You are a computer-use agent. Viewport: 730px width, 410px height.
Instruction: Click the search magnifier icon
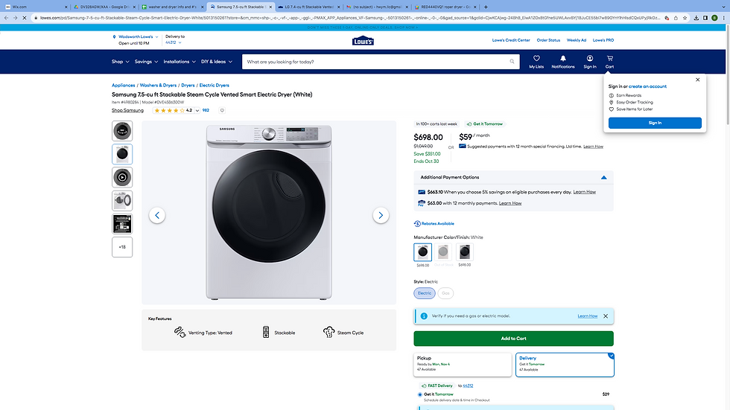513,62
